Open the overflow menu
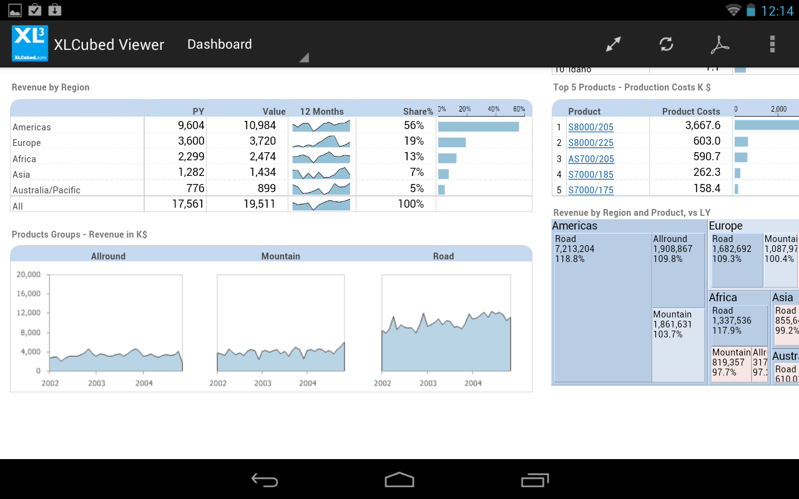 pos(772,44)
